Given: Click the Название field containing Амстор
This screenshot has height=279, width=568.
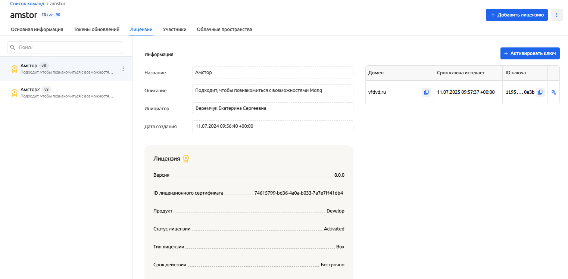Looking at the screenshot, I should click(x=272, y=72).
